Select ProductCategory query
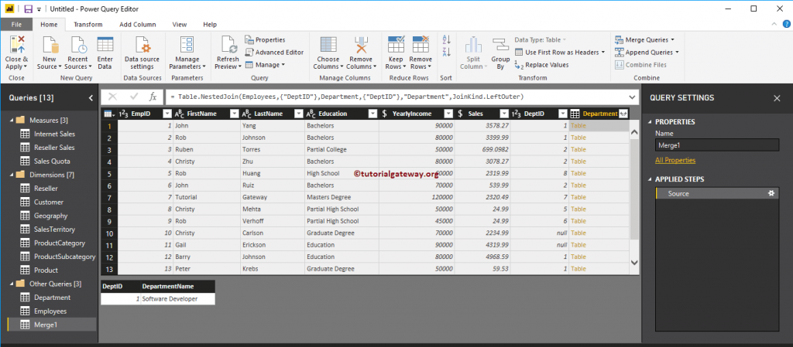This screenshot has height=347, width=793. tap(60, 243)
